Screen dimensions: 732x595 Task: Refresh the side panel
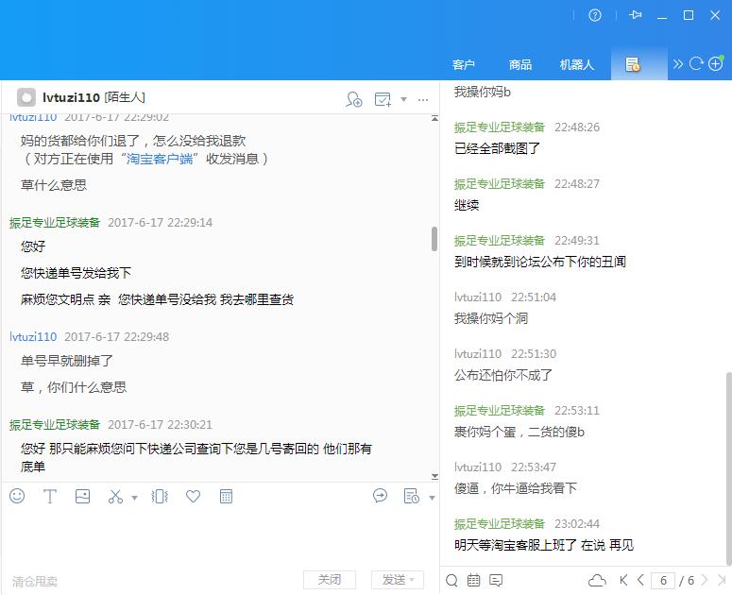[696, 63]
